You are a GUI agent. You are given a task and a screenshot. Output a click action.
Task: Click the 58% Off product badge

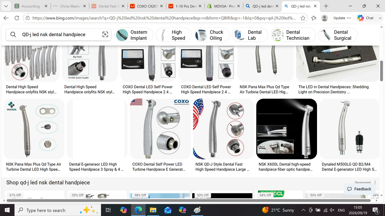[140, 195]
